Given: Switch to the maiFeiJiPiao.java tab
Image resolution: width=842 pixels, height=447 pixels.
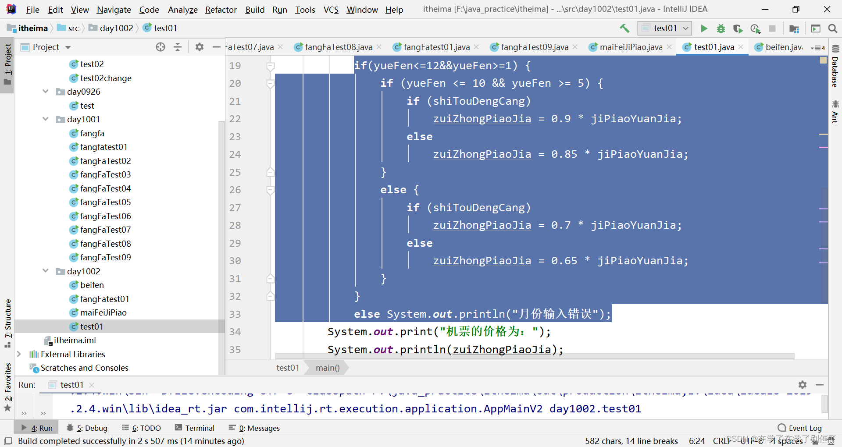Looking at the screenshot, I should click(629, 47).
